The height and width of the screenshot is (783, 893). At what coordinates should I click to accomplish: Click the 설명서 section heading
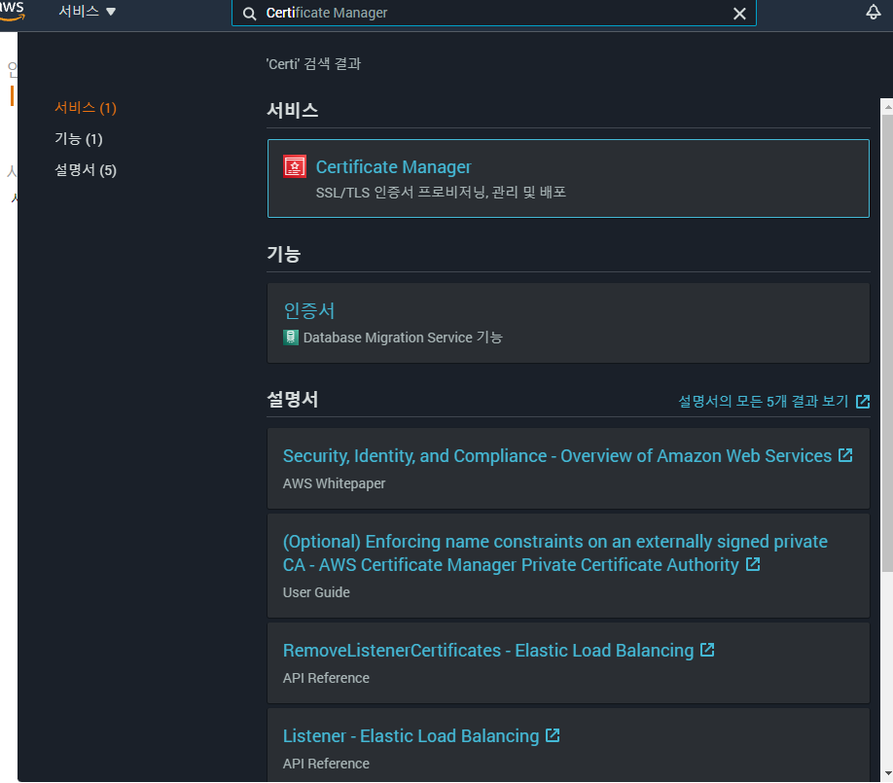pos(293,399)
